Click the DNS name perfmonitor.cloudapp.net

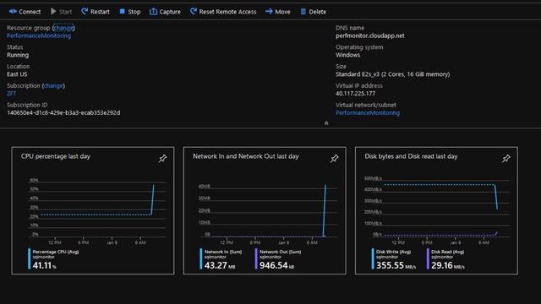click(x=370, y=35)
